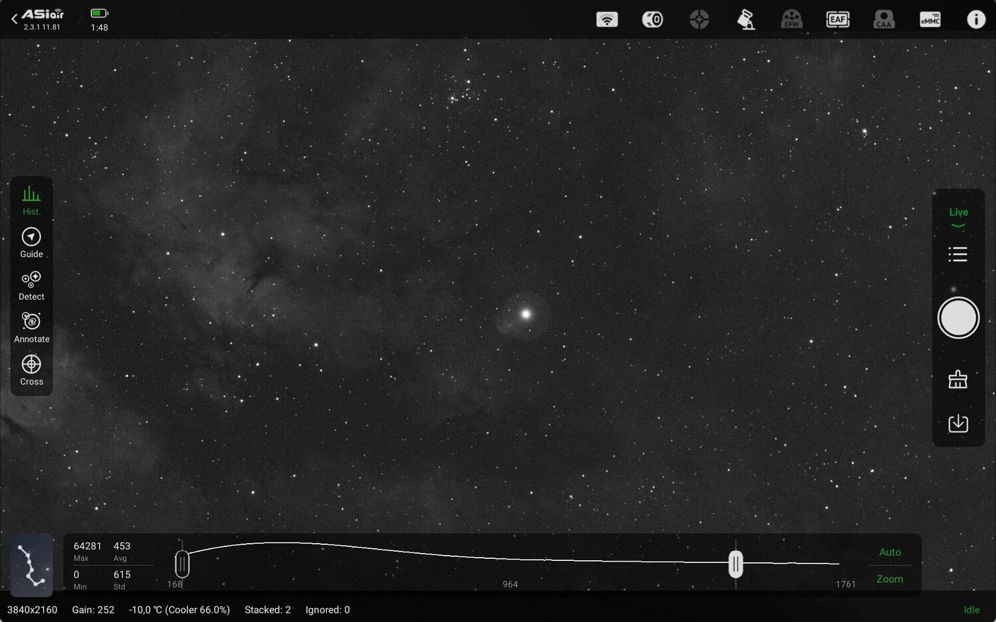Open the sequence list panel

(x=957, y=254)
